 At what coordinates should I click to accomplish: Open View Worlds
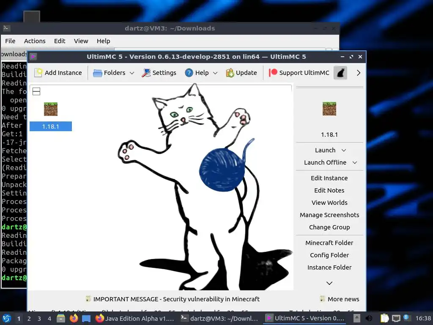pyautogui.click(x=329, y=203)
